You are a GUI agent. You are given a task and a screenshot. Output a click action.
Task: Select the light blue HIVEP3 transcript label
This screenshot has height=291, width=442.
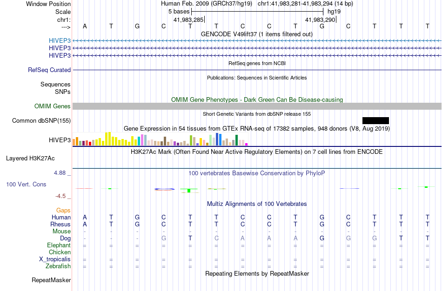click(60, 40)
